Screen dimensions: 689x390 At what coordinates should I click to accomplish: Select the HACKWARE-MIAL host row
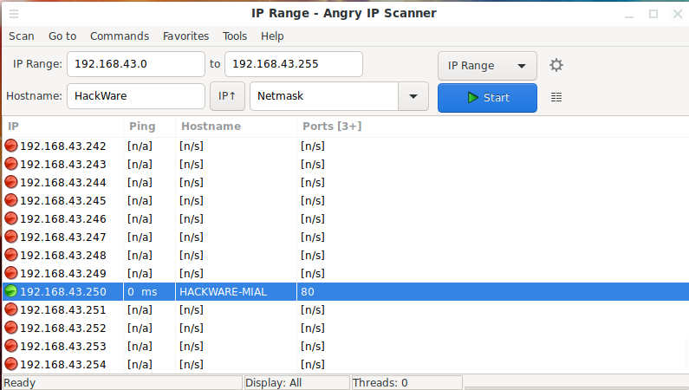coord(347,292)
